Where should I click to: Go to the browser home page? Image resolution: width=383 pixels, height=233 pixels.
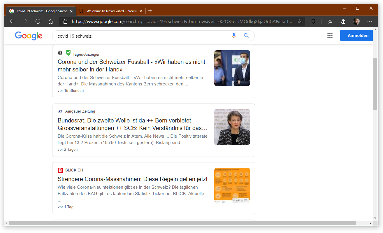coord(51,21)
